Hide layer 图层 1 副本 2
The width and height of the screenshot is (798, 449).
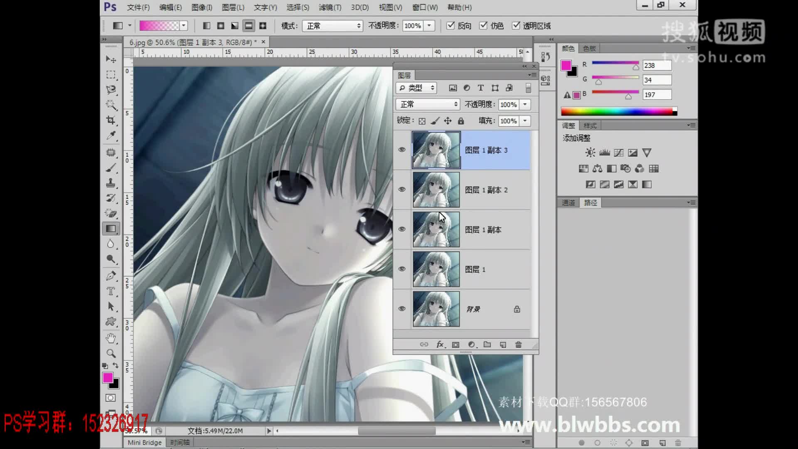pyautogui.click(x=402, y=190)
